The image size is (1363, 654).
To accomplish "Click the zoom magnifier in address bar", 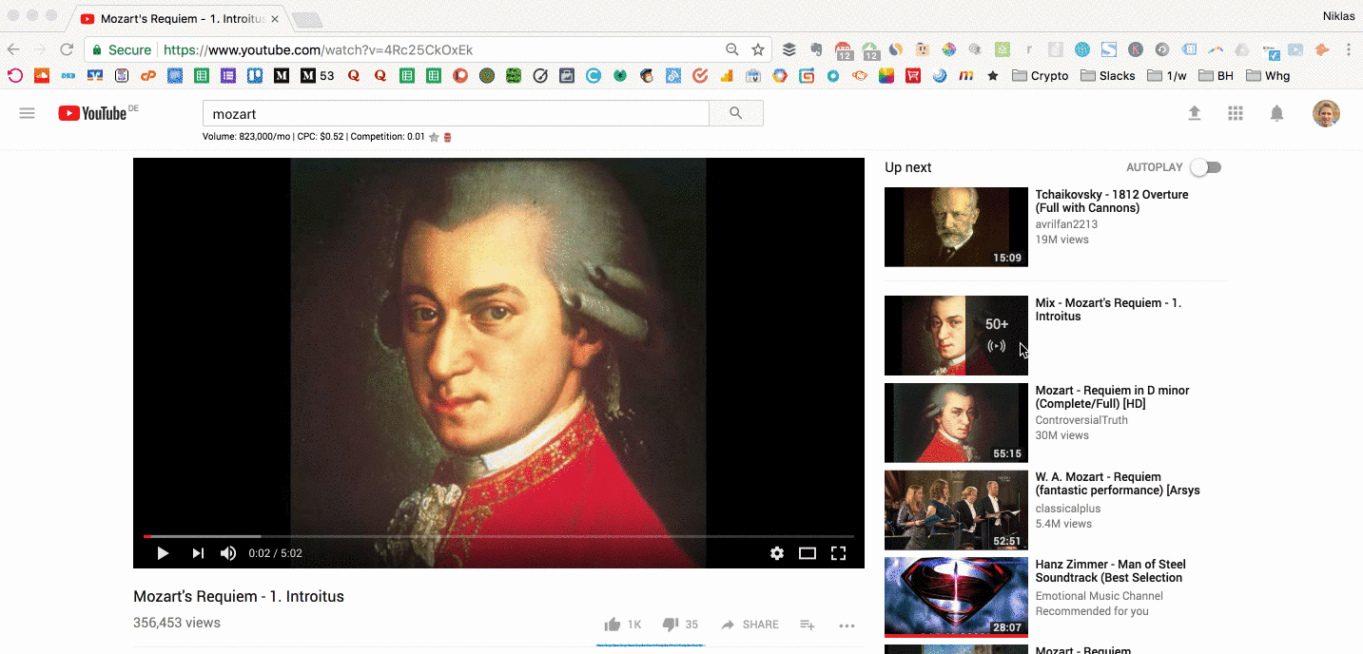I will click(x=731, y=49).
